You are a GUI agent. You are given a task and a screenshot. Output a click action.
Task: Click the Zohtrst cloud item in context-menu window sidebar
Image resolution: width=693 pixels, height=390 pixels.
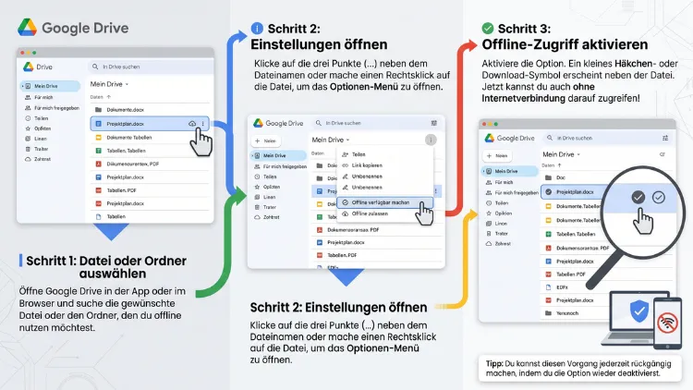point(266,217)
